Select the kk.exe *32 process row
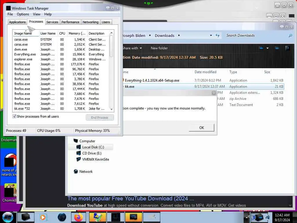Screen dimensions: 297x223 pyautogui.click(x=61, y=109)
